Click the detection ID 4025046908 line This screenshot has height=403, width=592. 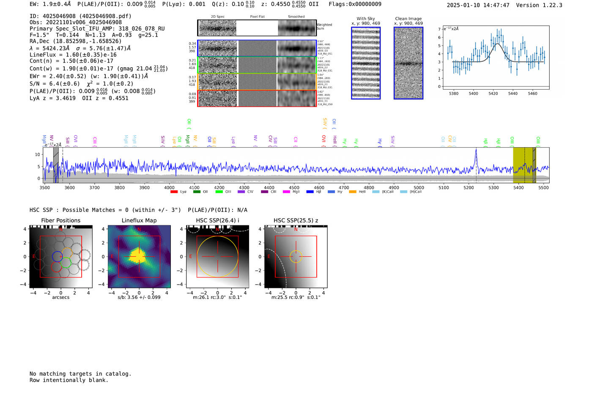coord(80,16)
